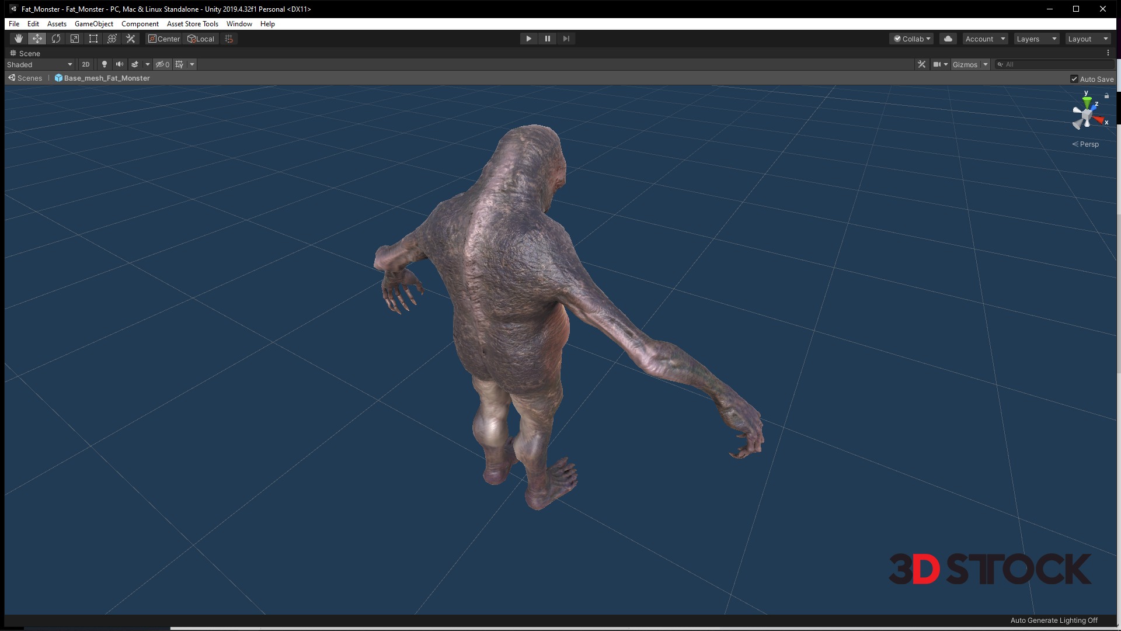Viewport: 1121px width, 631px height.
Task: Open the Shaded draw mode dropdown
Action: click(40, 64)
